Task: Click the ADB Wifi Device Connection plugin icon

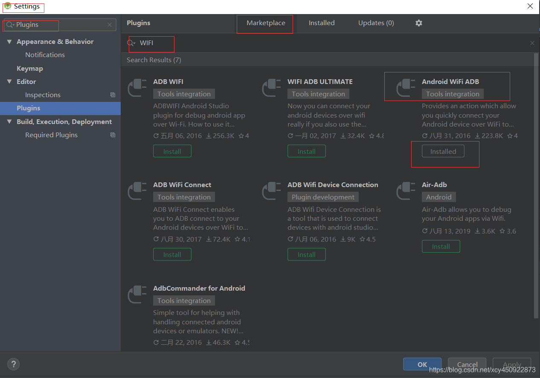Action: tap(272, 191)
